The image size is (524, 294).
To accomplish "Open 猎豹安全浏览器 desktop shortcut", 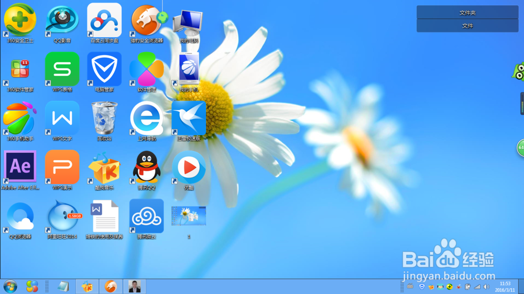I will click(x=147, y=23).
